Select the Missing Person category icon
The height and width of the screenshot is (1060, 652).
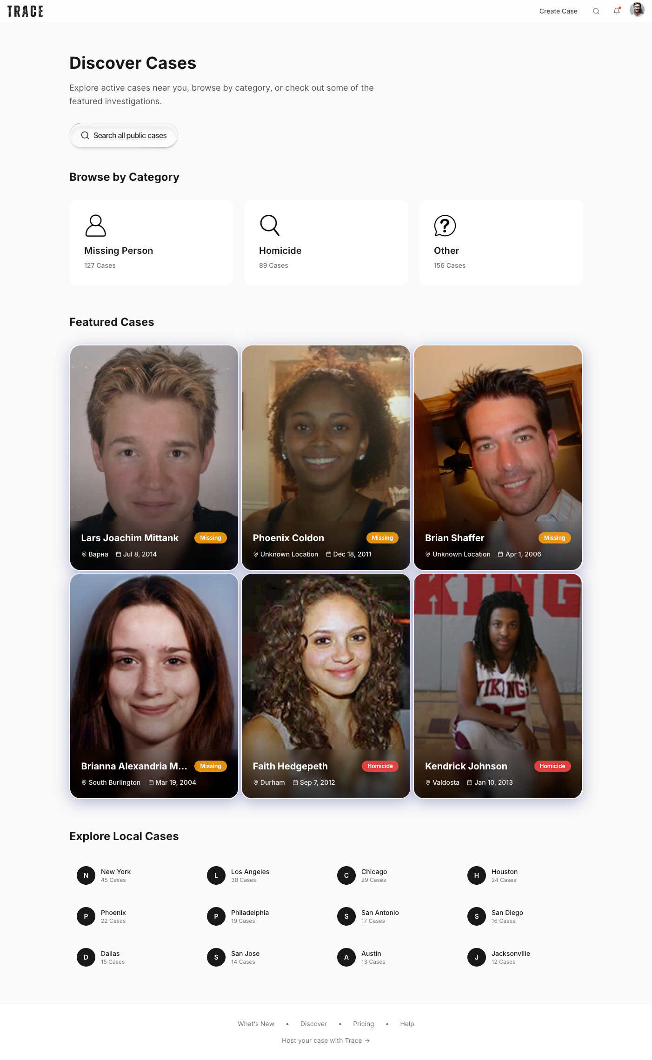point(95,225)
